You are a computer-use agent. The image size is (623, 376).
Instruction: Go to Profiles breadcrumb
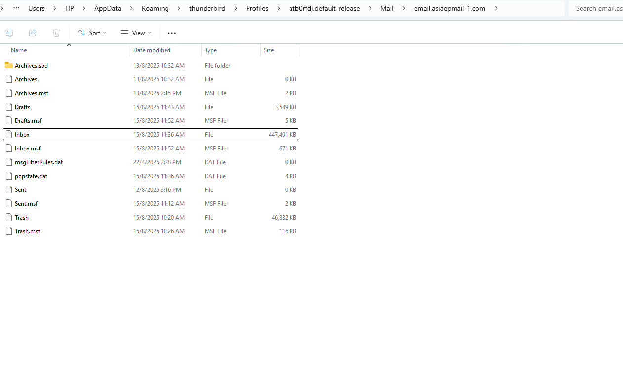click(x=257, y=8)
